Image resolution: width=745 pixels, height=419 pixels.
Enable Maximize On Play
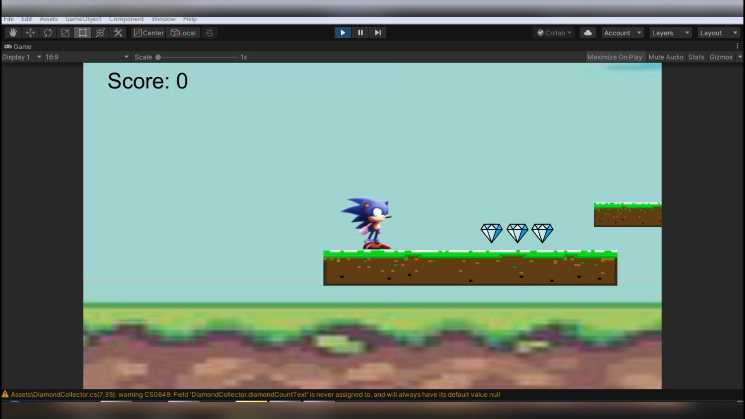[x=615, y=57]
